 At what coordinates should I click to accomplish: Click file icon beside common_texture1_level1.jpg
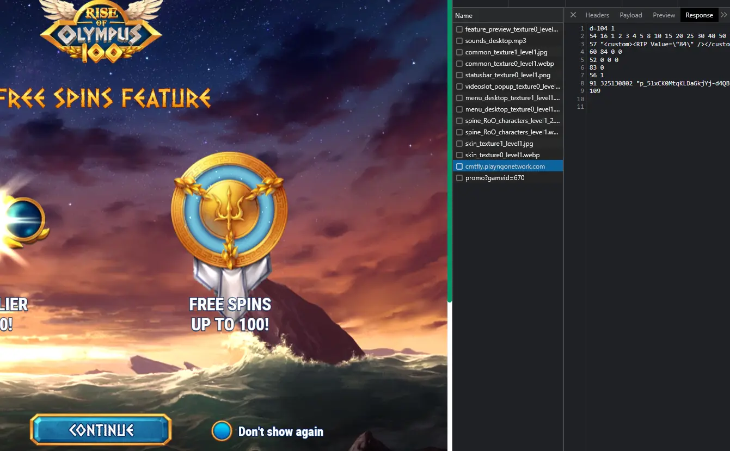tap(459, 52)
